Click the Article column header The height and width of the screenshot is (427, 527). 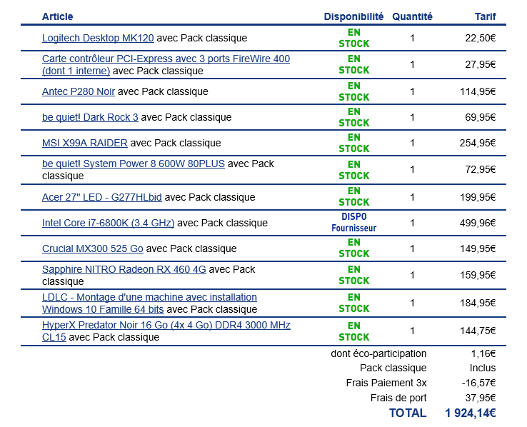click(57, 16)
